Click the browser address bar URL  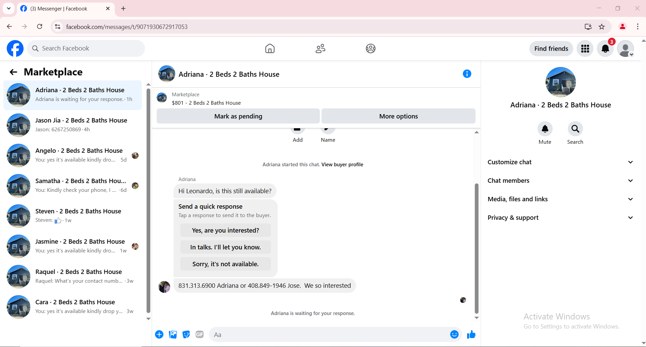[127, 27]
